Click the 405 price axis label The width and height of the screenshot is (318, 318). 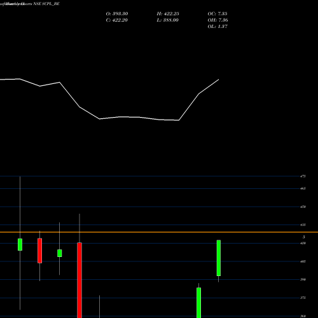(x=303, y=261)
